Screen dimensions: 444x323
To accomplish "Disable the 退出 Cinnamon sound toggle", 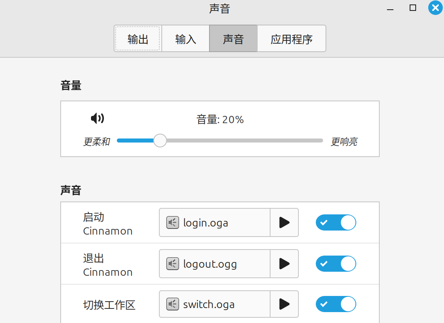I will [336, 264].
